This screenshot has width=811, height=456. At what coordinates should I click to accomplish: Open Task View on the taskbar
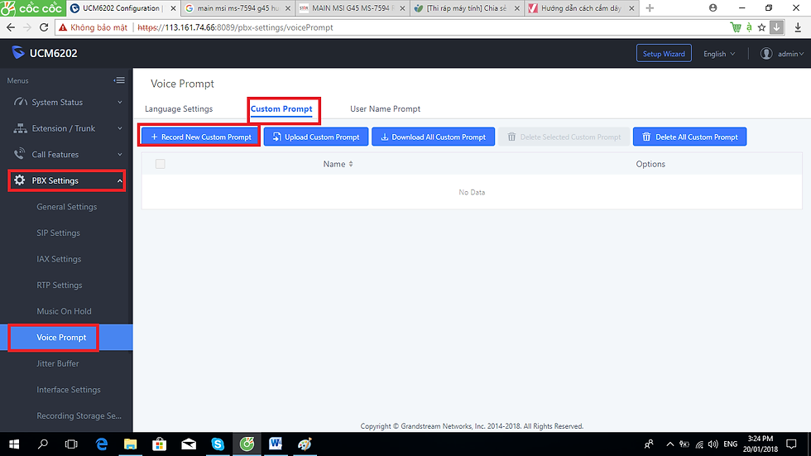71,444
